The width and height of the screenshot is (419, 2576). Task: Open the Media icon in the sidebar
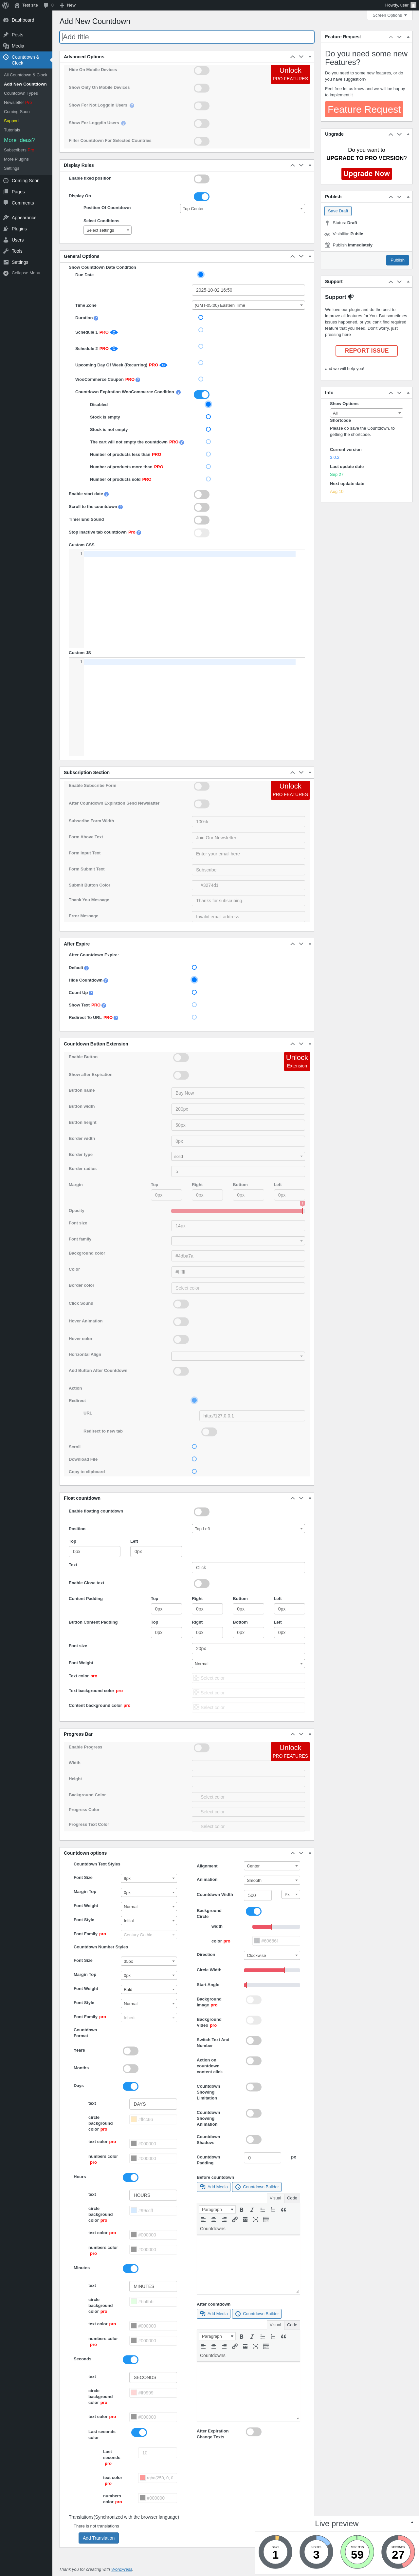click(x=6, y=46)
